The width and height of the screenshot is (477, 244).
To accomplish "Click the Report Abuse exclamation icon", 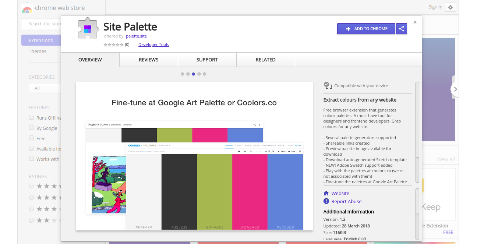I will (x=326, y=201).
